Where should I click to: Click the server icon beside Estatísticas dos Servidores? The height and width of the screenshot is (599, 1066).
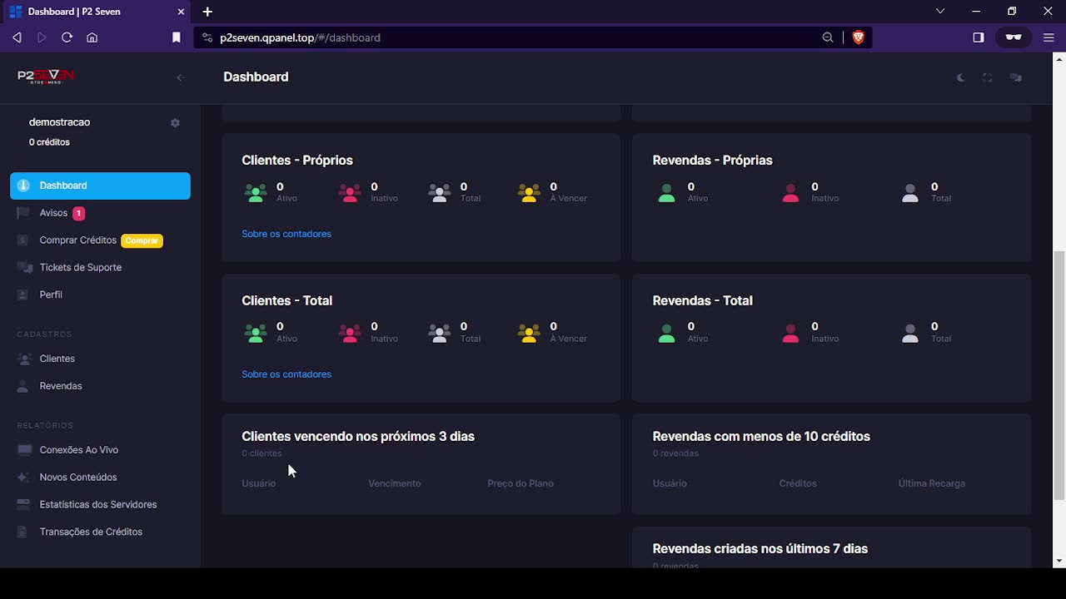(x=23, y=505)
